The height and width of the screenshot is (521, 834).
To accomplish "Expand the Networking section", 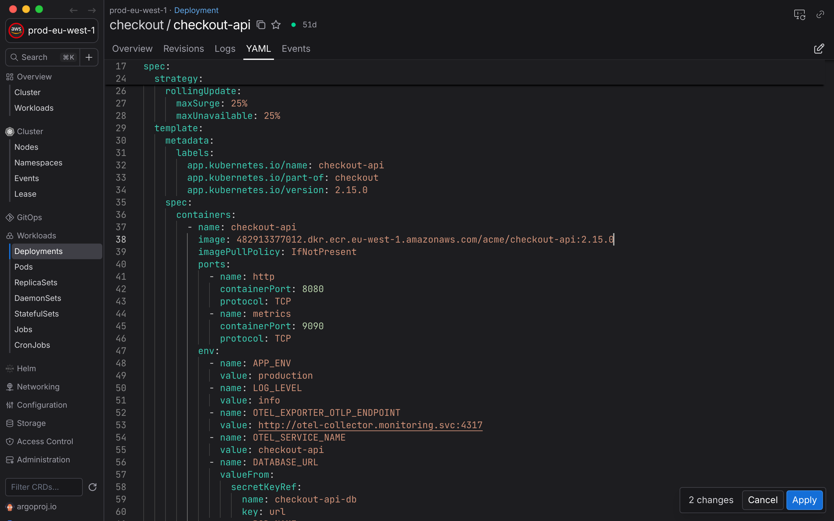I will click(38, 387).
